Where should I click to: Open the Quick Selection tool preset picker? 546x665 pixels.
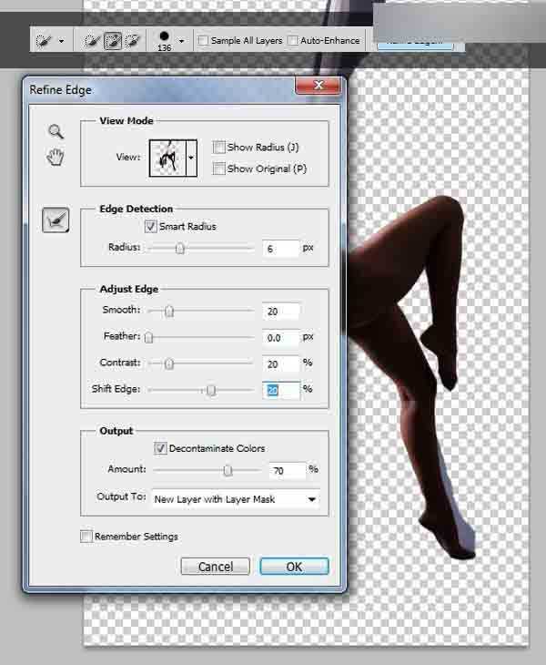click(50, 41)
